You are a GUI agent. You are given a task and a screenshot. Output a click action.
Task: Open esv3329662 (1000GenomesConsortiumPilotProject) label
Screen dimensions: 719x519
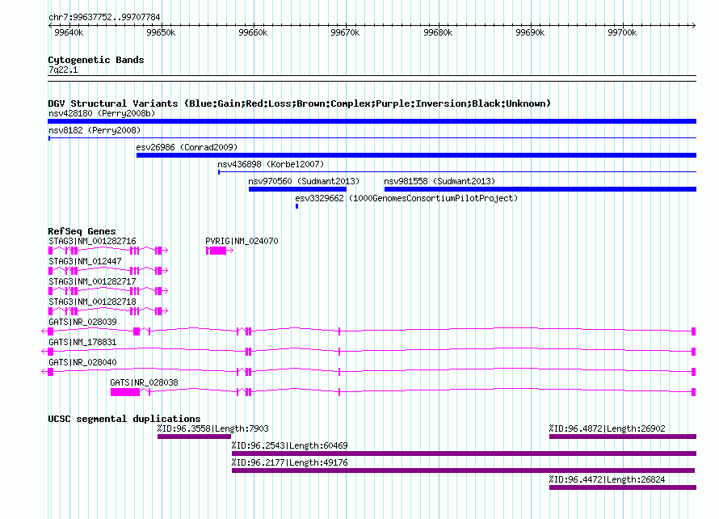coord(406,198)
